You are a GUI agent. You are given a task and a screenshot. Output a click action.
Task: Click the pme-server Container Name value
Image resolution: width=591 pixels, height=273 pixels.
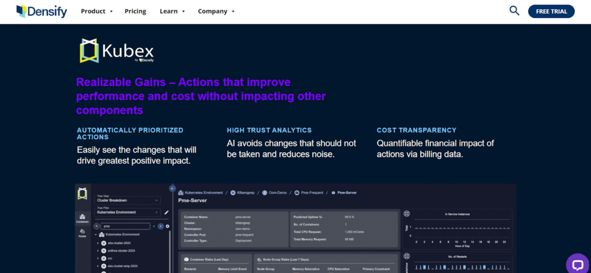(243, 217)
